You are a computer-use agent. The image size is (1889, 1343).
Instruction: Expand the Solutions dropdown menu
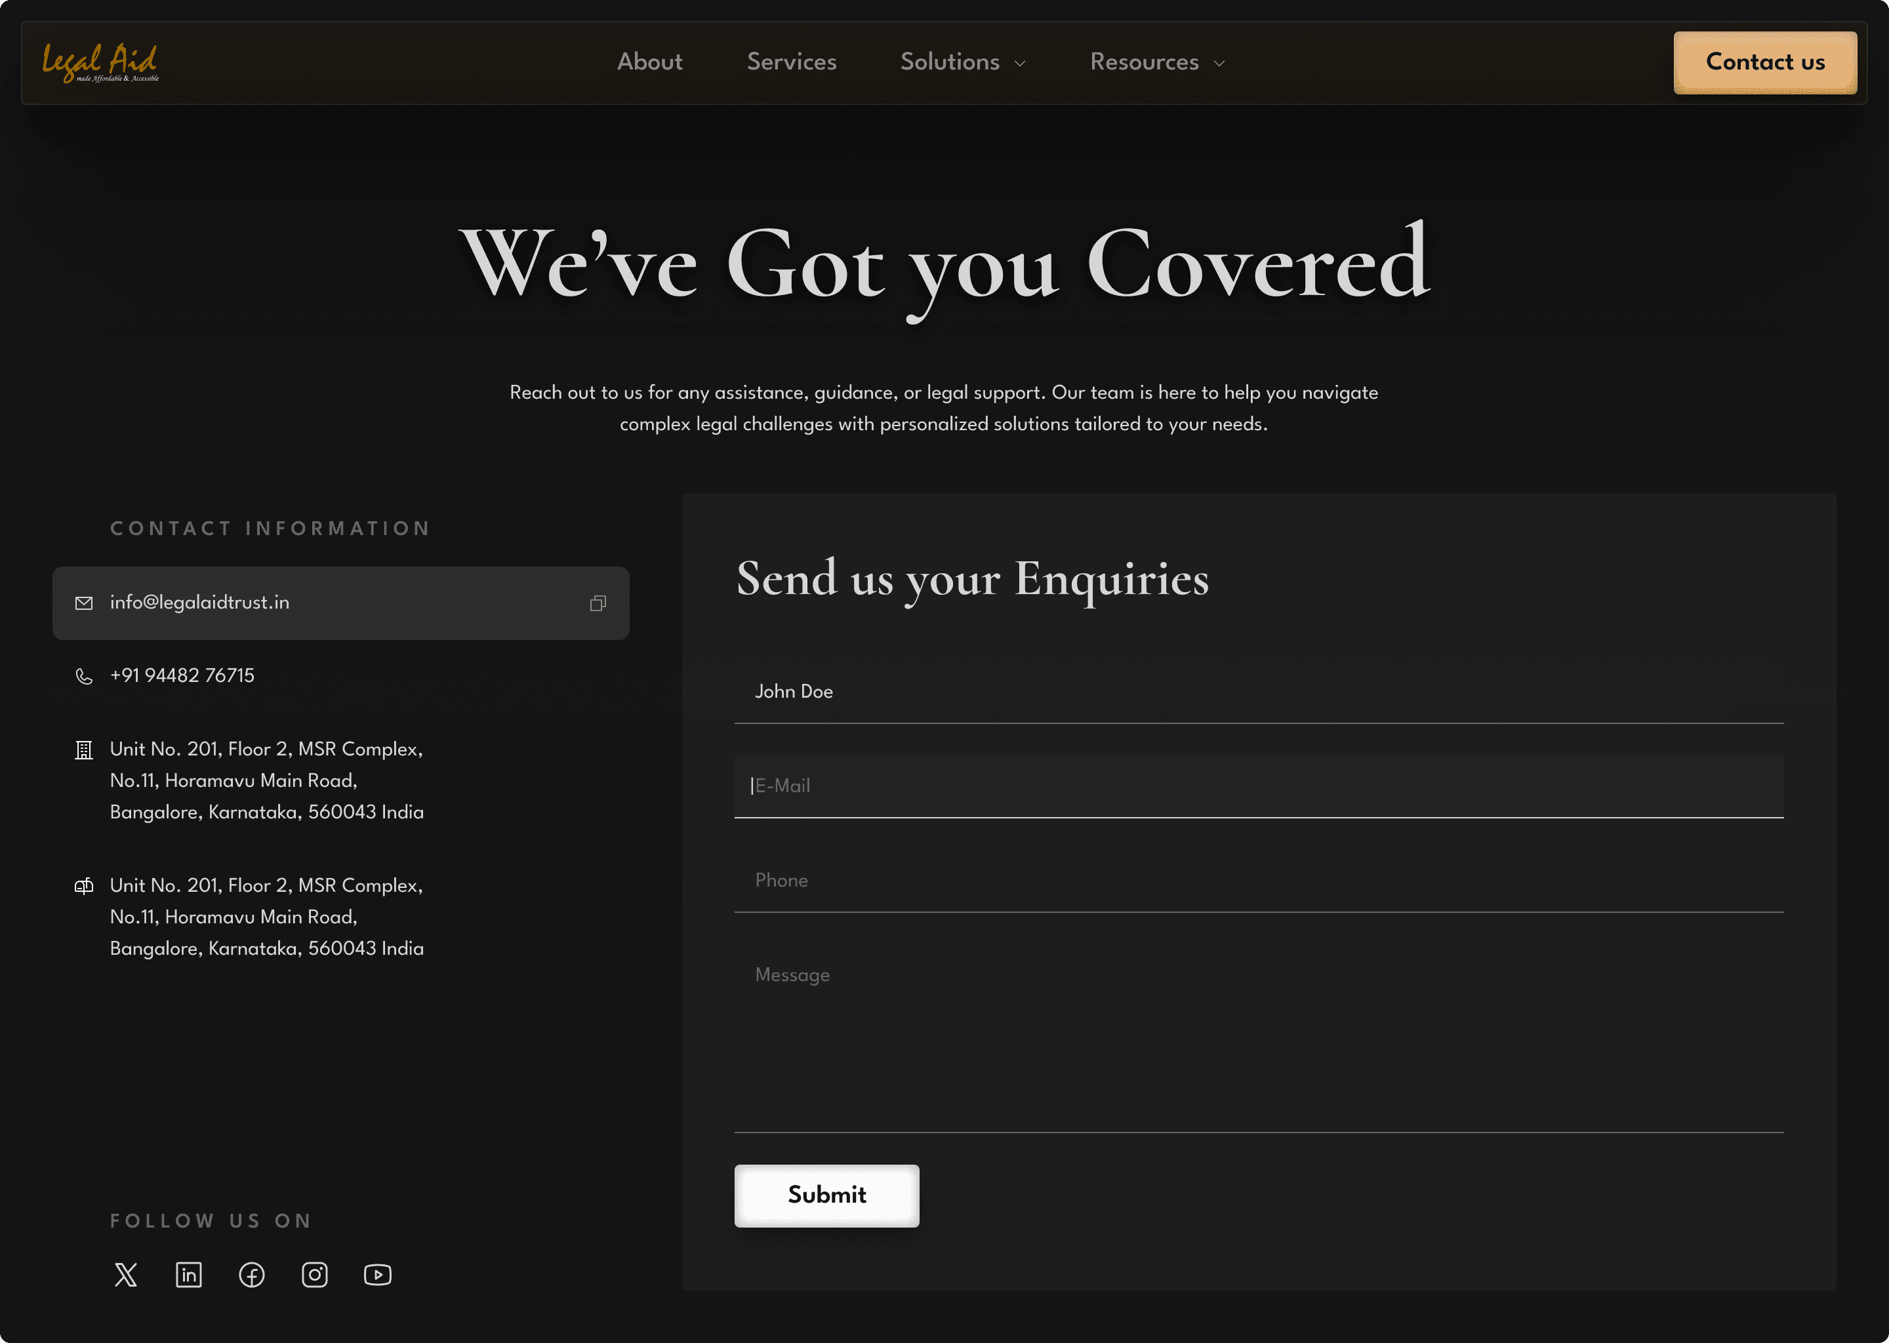963,62
